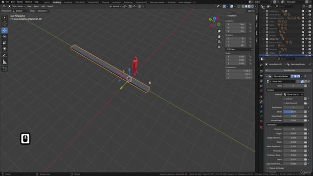Select the Transform tool
This screenshot has height=176, width=313.
click(x=4, y=49)
